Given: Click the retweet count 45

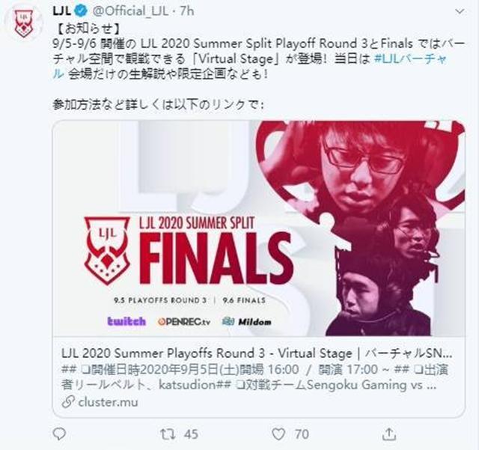Looking at the screenshot, I should pyautogui.click(x=192, y=434).
